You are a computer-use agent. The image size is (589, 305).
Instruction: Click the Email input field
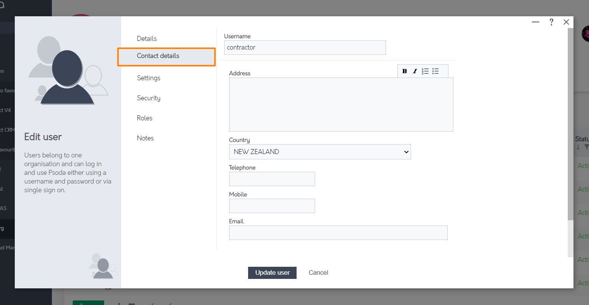pos(338,233)
